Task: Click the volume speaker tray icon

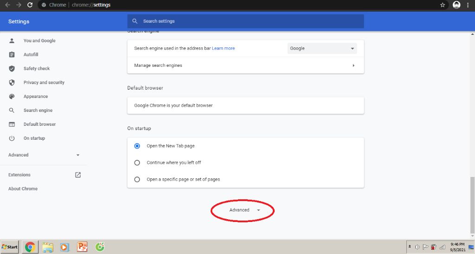Action: [x=417, y=247]
